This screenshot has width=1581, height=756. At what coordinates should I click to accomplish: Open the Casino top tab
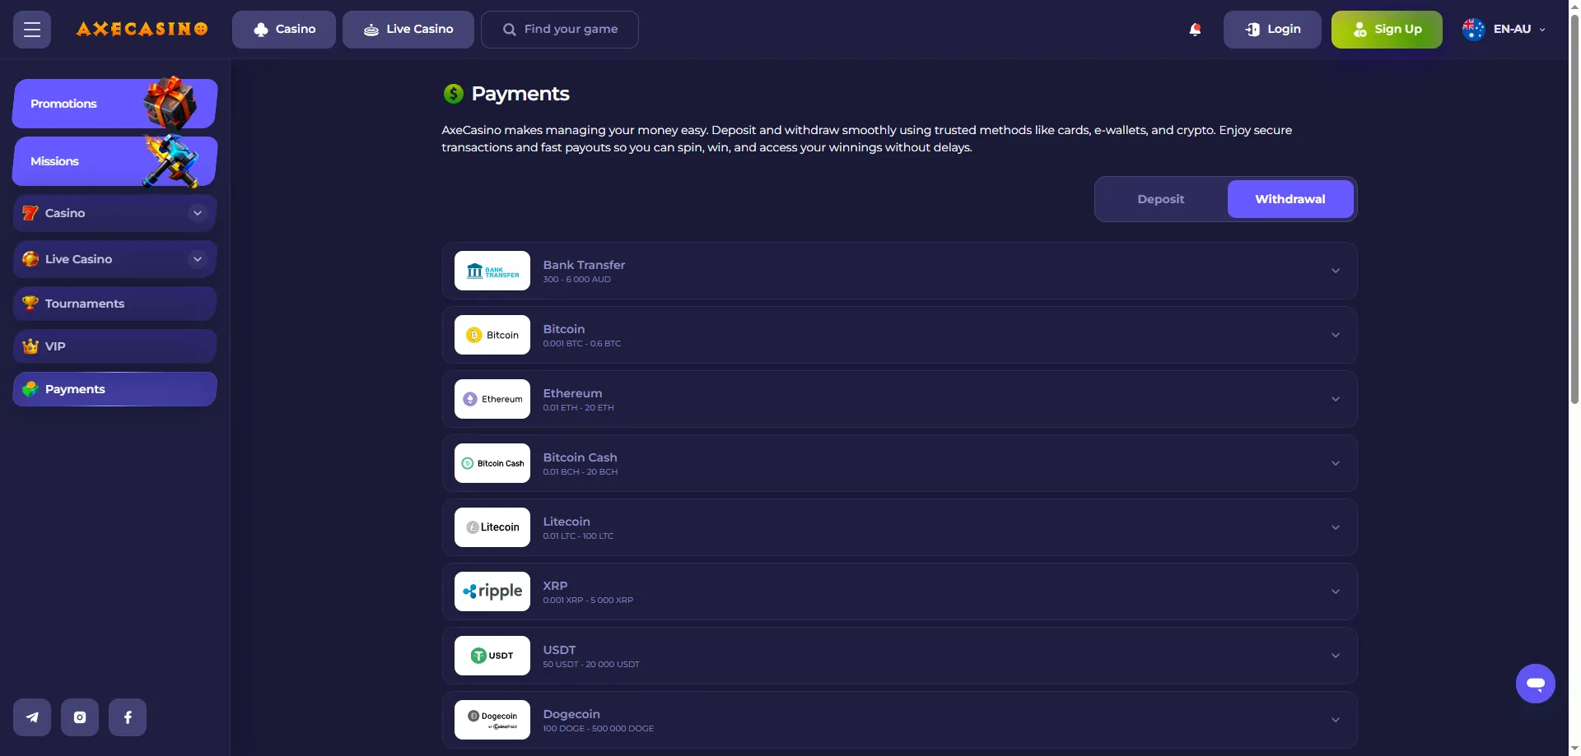(284, 30)
